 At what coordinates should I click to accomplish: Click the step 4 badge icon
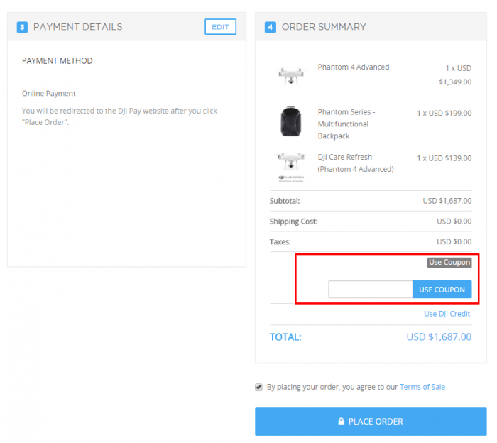click(x=270, y=27)
